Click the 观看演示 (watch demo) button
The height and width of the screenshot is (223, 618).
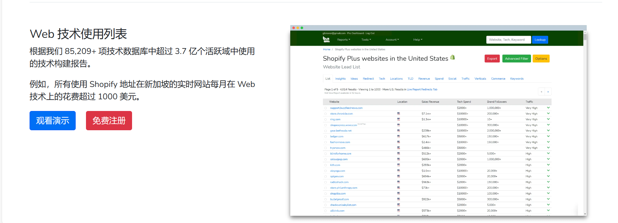[53, 121]
